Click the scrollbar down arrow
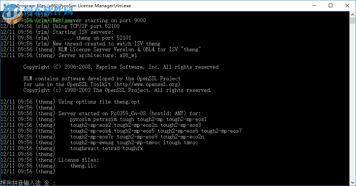 point(353,183)
